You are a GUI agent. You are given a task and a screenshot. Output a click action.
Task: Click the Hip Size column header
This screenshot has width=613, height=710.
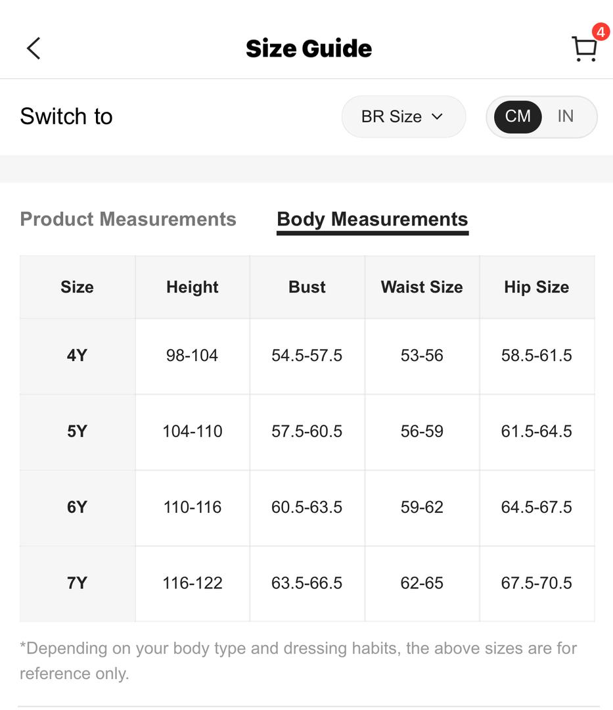537,287
